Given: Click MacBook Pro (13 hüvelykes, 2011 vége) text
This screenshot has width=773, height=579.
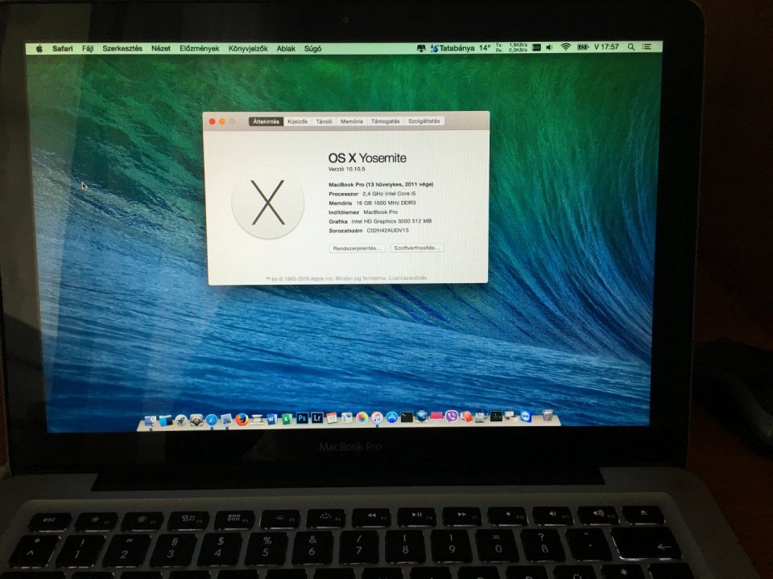Looking at the screenshot, I should click(x=381, y=185).
